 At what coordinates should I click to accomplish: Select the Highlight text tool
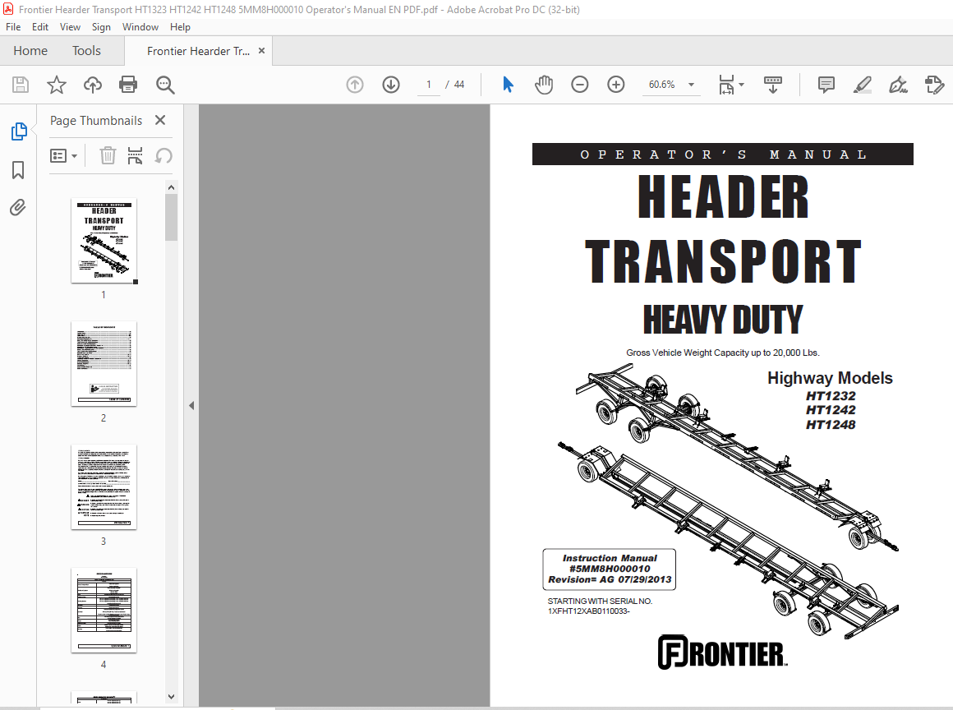point(862,85)
